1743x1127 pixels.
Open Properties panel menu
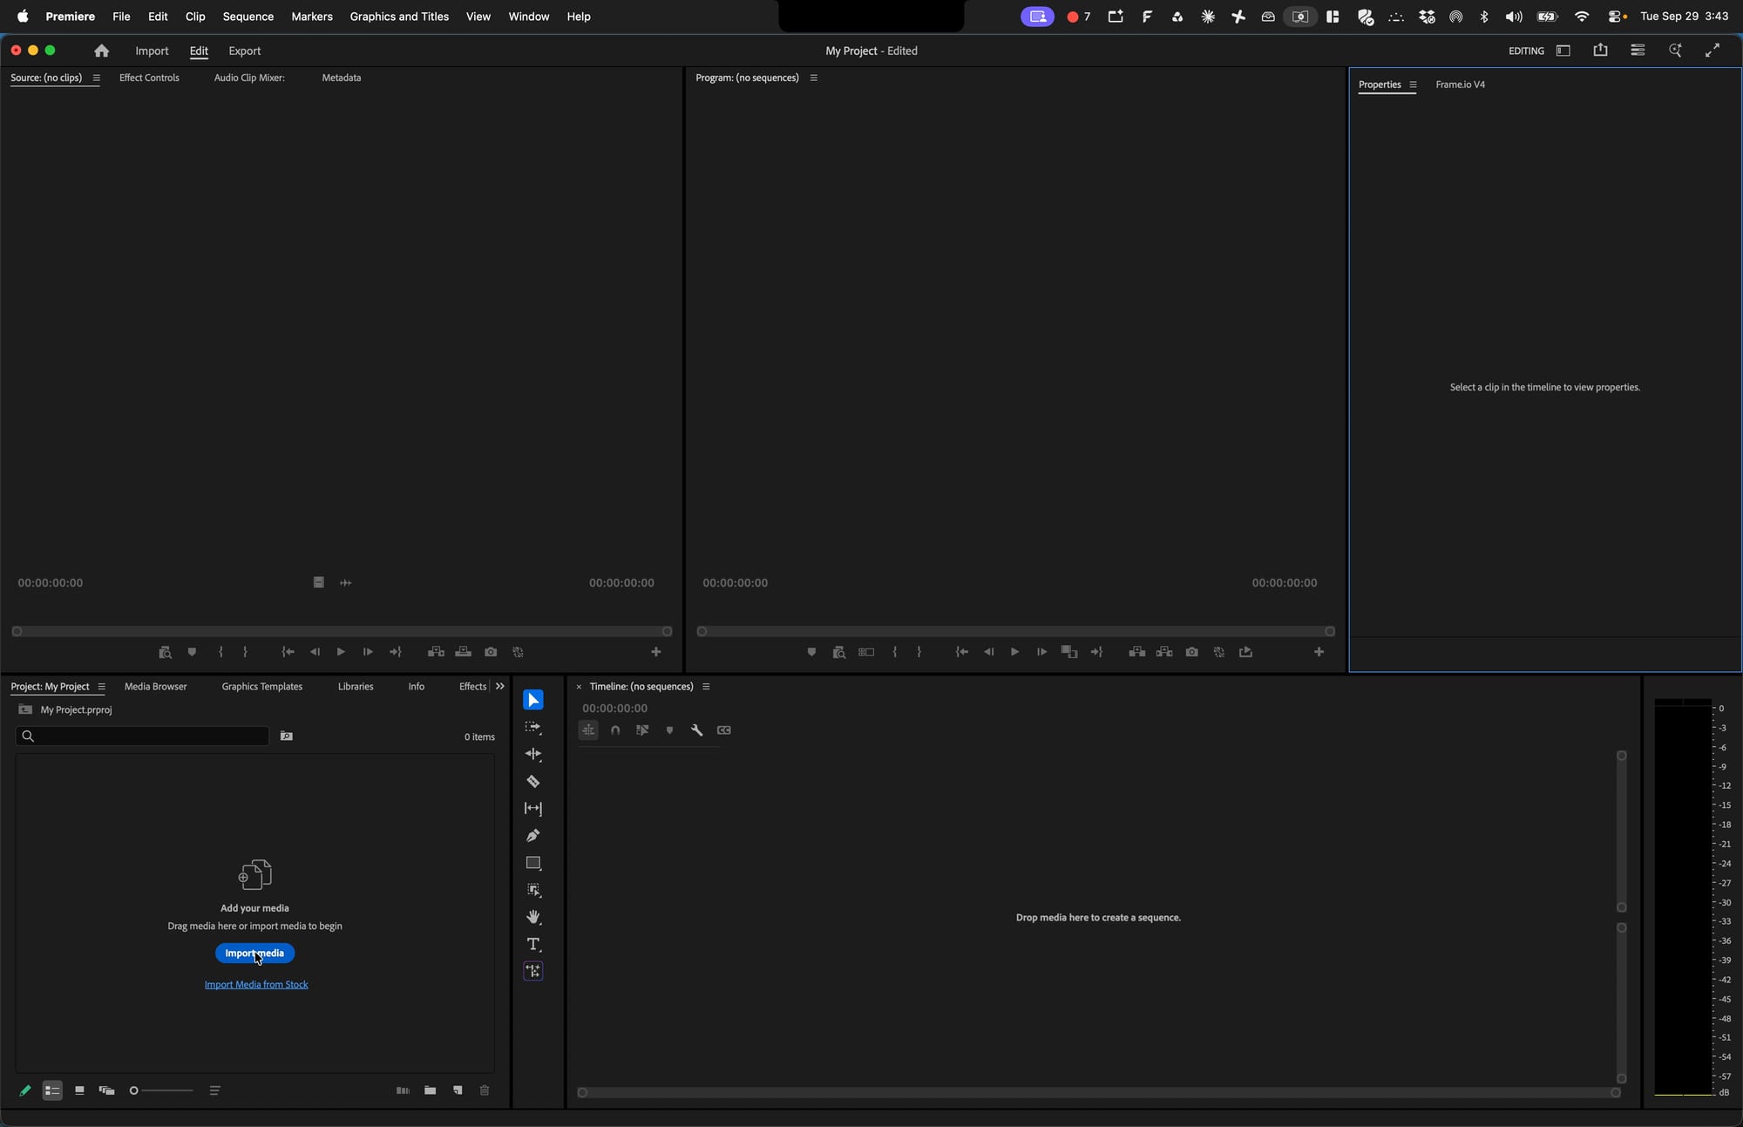point(1413,85)
